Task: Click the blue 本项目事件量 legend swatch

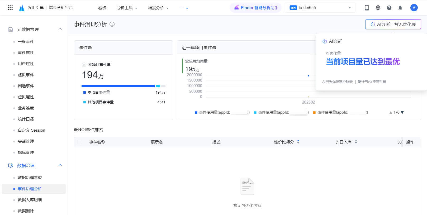Action: pos(84,92)
